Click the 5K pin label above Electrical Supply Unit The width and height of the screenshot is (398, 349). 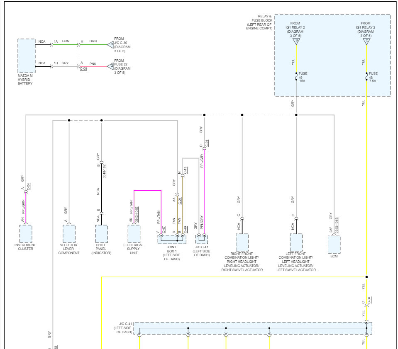(x=131, y=220)
